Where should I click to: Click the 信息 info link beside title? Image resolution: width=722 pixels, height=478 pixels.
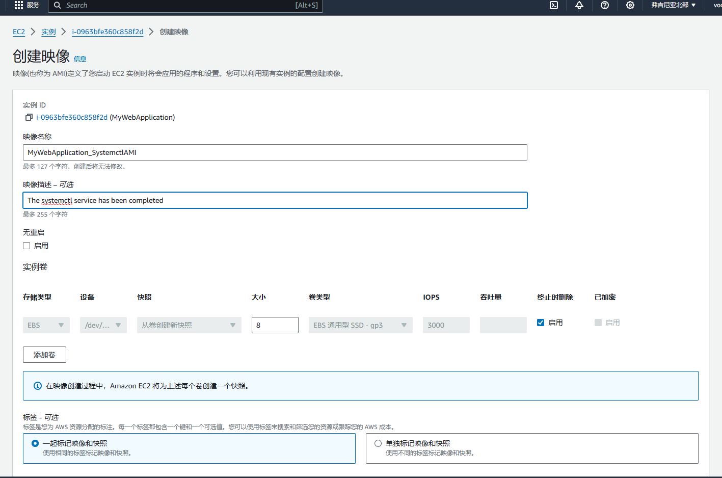(x=80, y=59)
